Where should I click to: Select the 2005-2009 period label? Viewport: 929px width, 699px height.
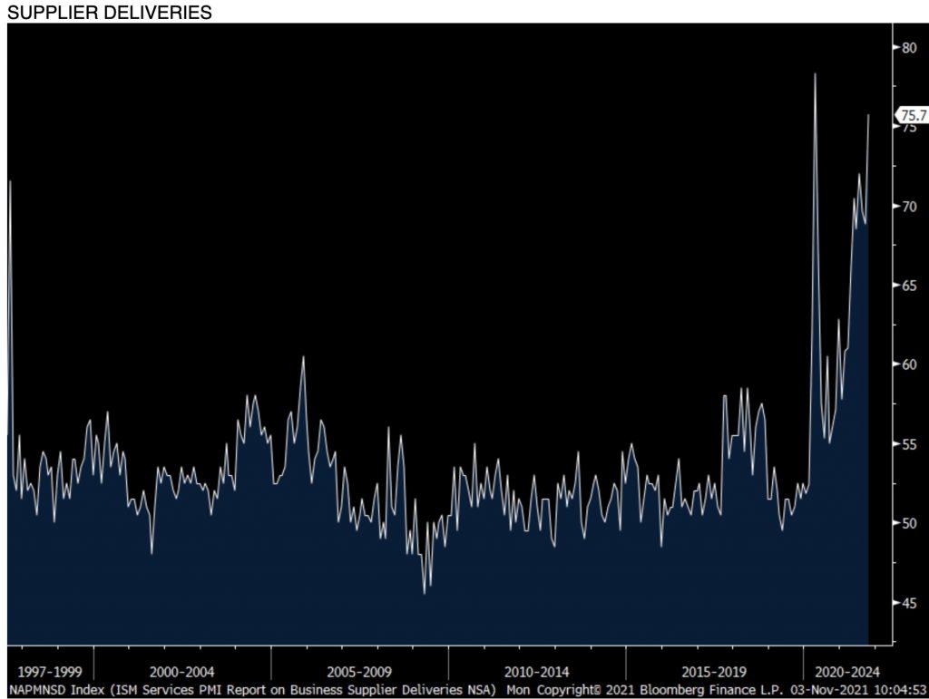(x=359, y=672)
